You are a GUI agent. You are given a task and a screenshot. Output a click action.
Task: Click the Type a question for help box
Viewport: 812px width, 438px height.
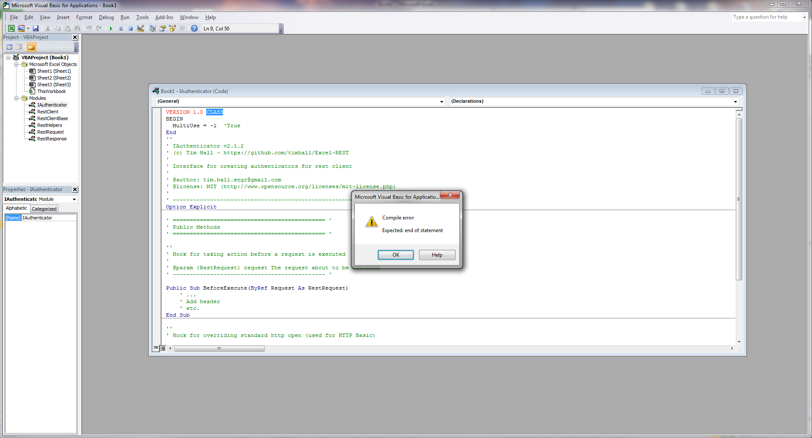click(767, 17)
